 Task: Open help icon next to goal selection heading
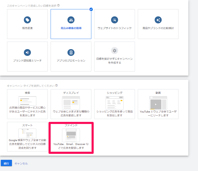coord(58,5)
